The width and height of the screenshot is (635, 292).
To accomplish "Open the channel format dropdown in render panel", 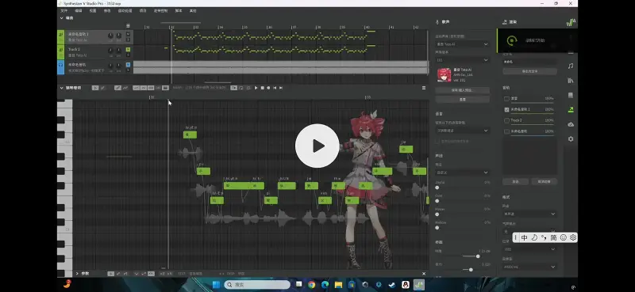I will click(x=529, y=214).
